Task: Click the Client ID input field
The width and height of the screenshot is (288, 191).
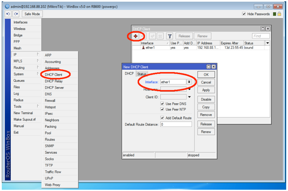Action: 173,97
